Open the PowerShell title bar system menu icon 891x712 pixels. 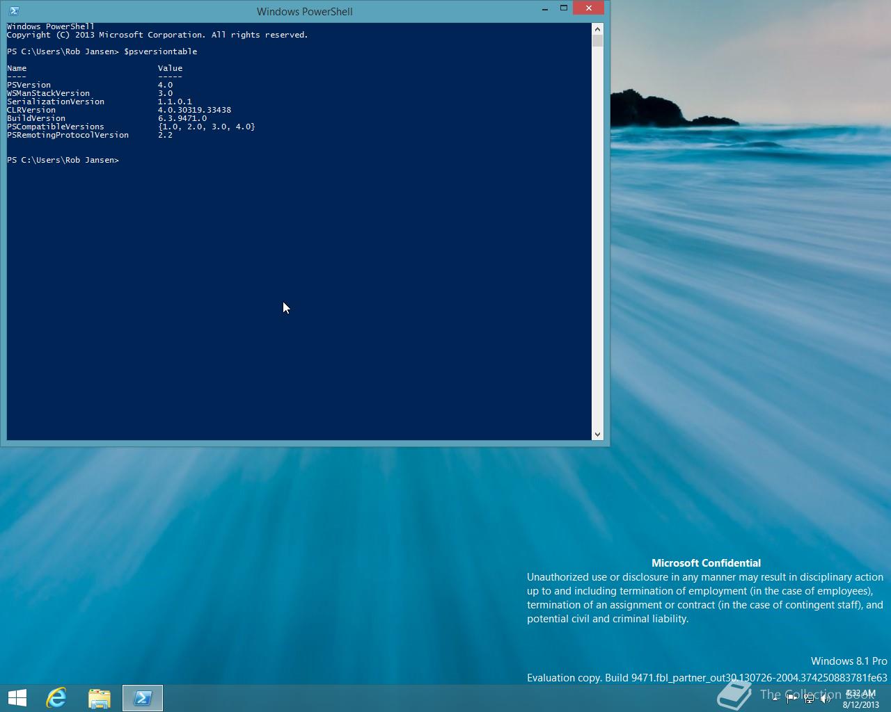14,11
